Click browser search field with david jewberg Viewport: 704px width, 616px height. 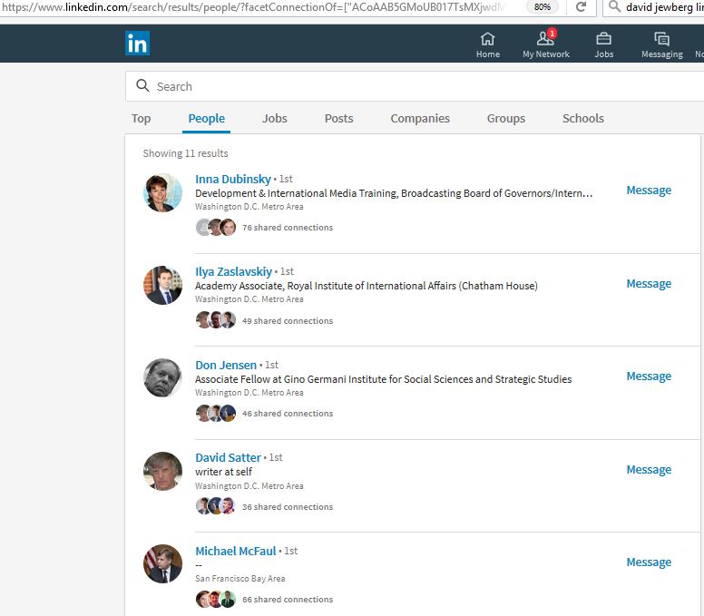pos(663,7)
